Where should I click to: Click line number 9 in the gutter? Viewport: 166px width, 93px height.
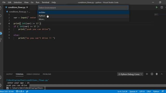coord(9,38)
